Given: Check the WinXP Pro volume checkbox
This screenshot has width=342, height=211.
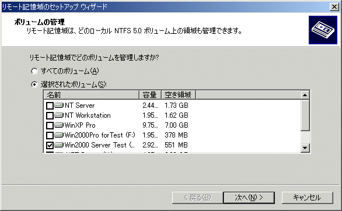Looking at the screenshot, I should [x=50, y=125].
